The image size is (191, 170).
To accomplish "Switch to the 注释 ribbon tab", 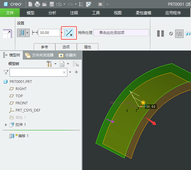I will pyautogui.click(x=74, y=13).
